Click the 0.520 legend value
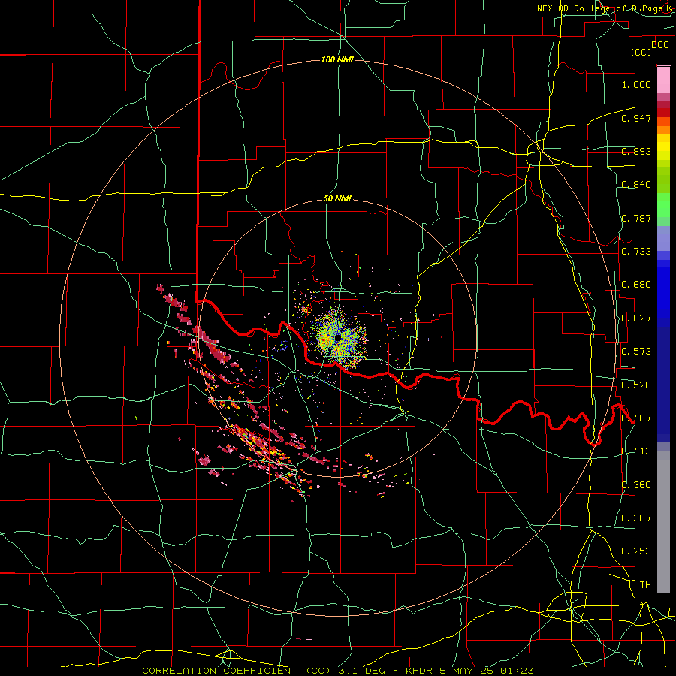This screenshot has width=676, height=676. point(636,385)
